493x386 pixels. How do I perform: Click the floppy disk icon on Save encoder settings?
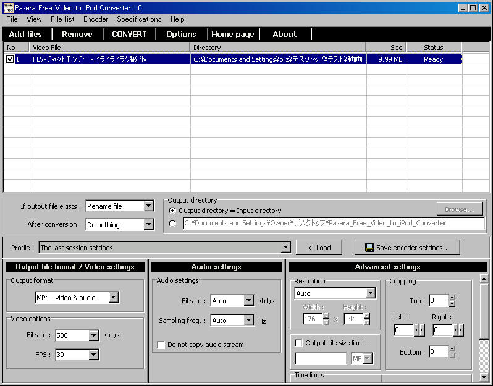pyautogui.click(x=369, y=248)
